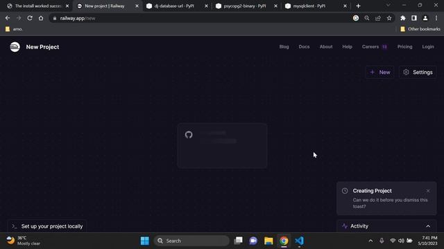Close the mysqlclient tab
444x249 pixels.
(345, 6)
